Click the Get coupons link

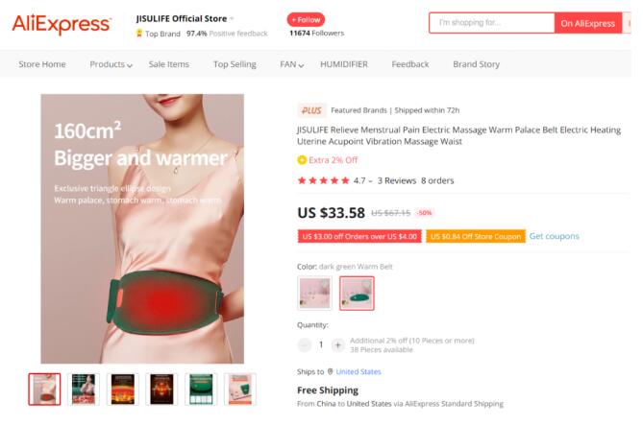(x=554, y=236)
